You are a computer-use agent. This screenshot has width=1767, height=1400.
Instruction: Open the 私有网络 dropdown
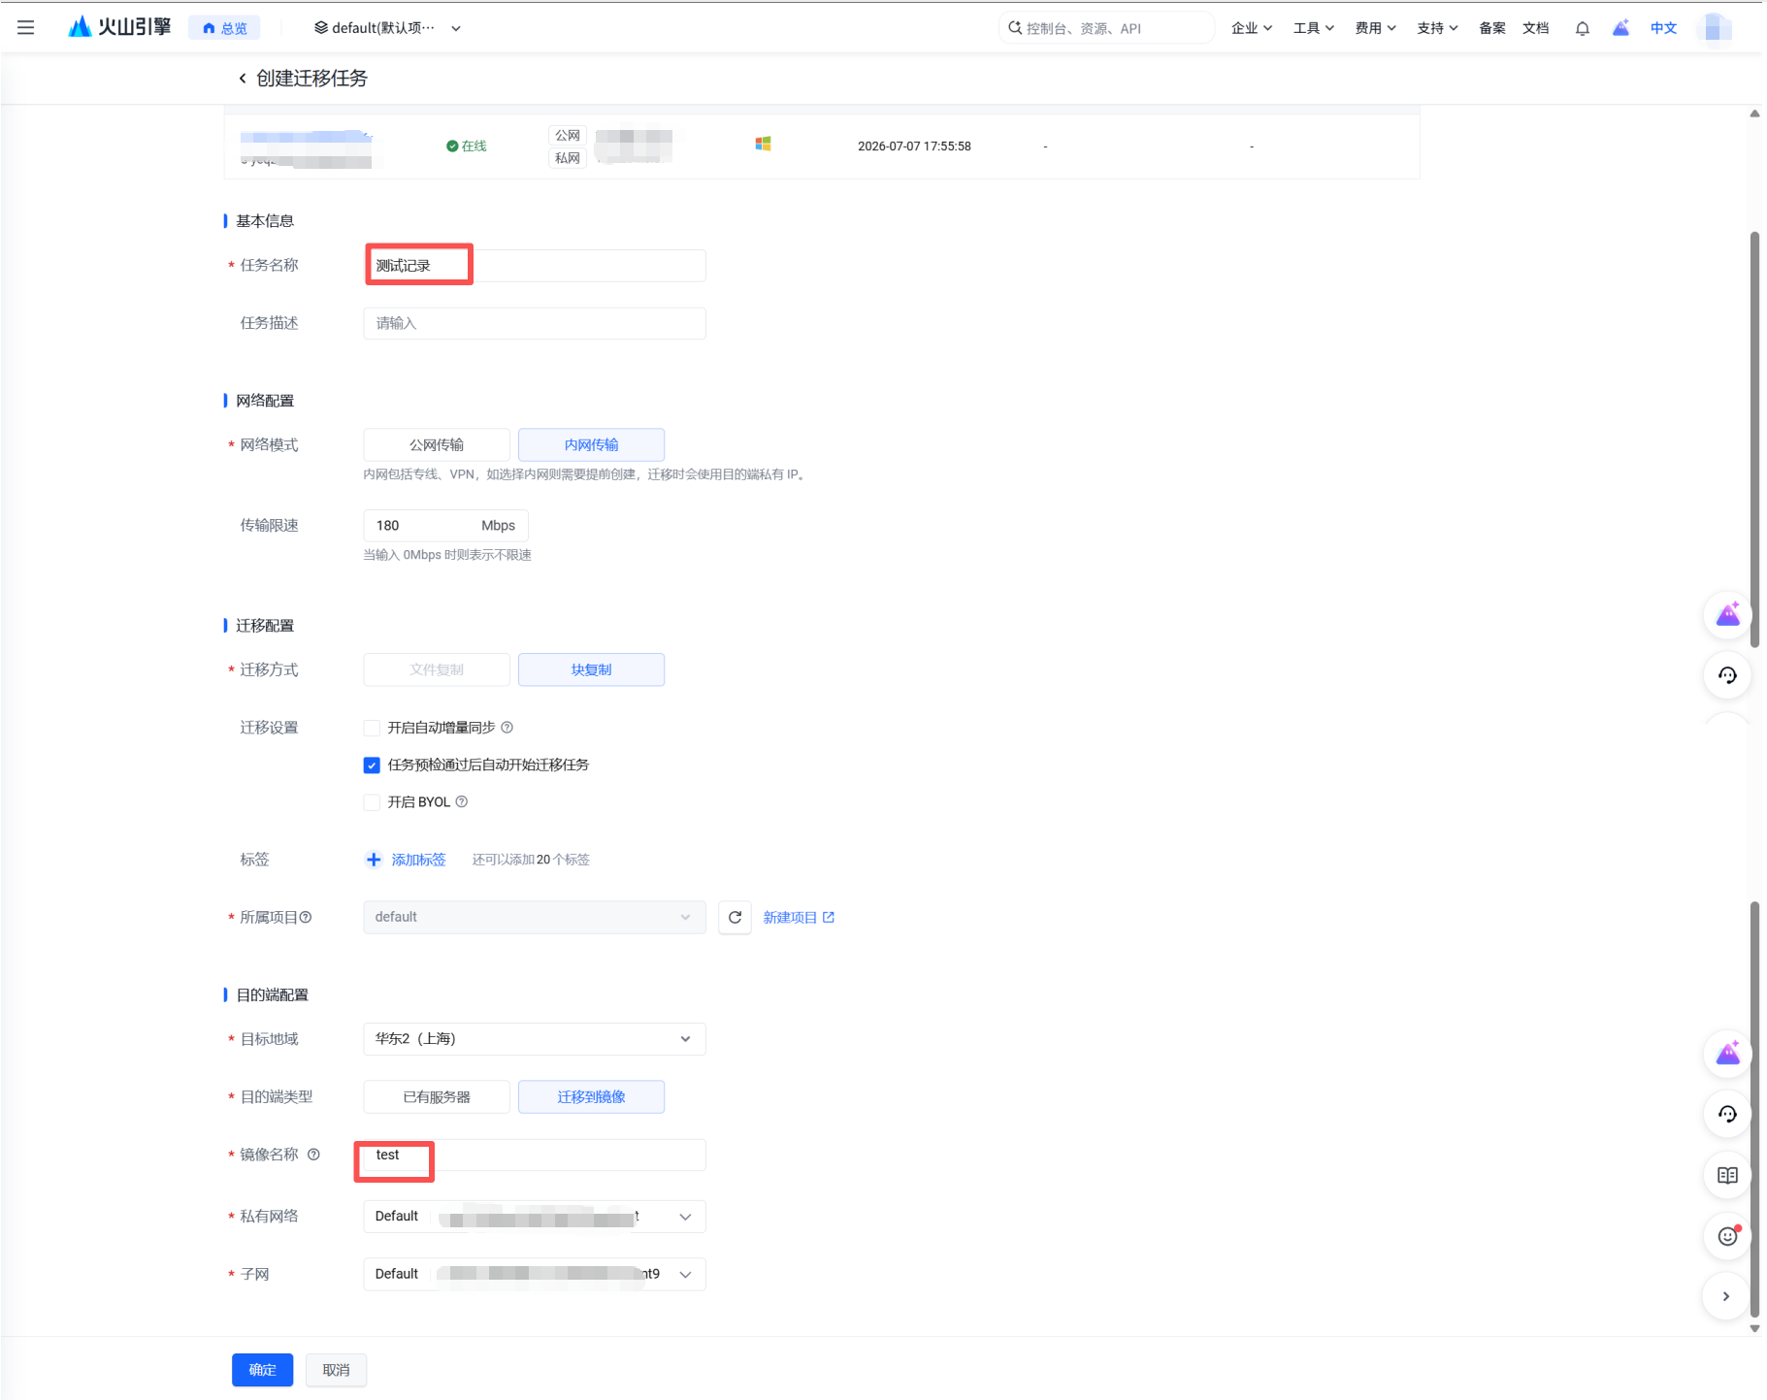click(x=535, y=1217)
